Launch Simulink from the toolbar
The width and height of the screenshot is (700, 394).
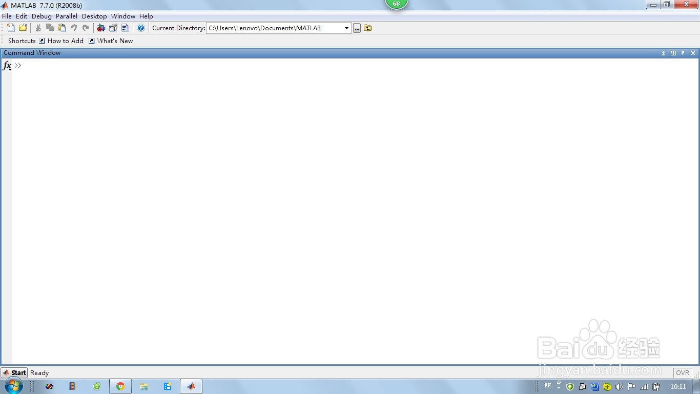(101, 28)
